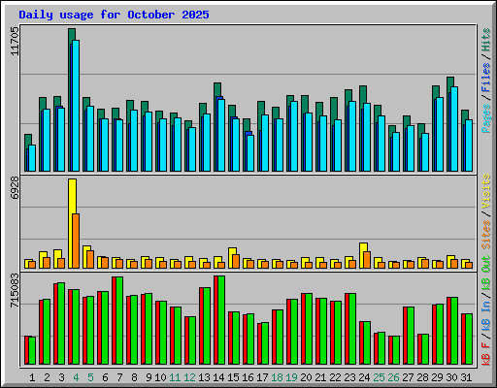The height and width of the screenshot is (388, 497).
Task: Select day 29 on the x-axis
Action: click(x=437, y=377)
